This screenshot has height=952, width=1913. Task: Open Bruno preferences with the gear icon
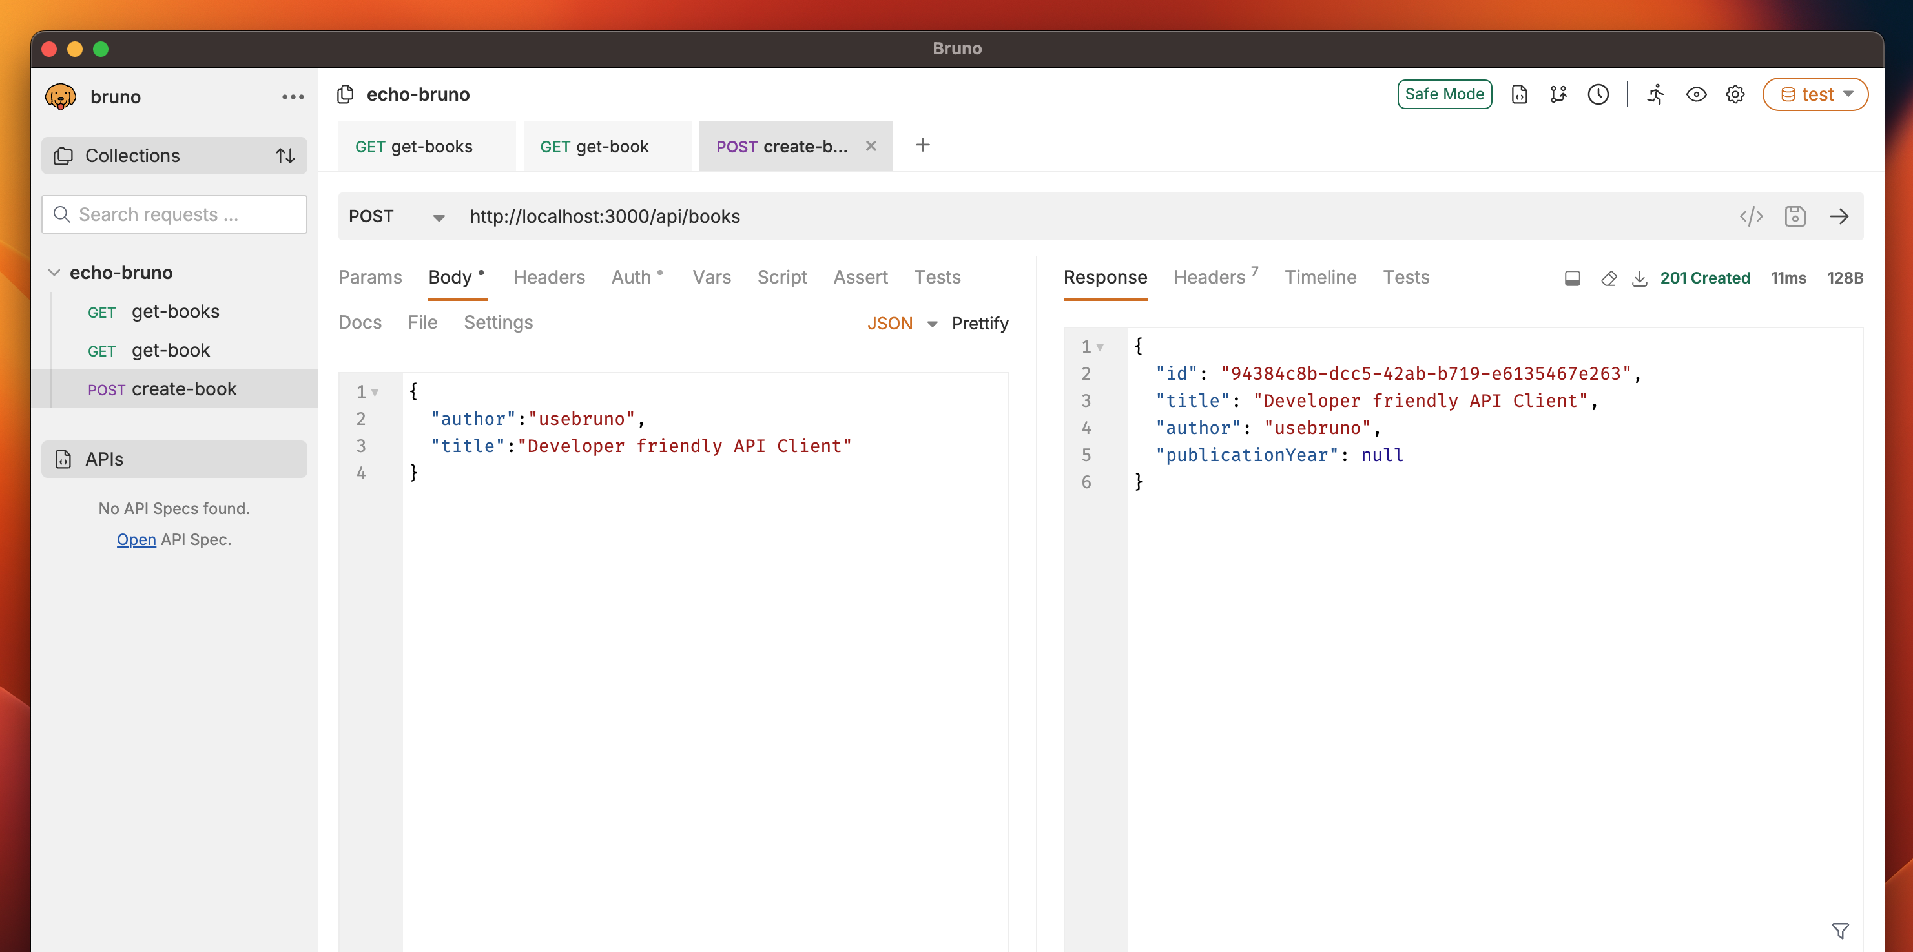click(x=1735, y=94)
